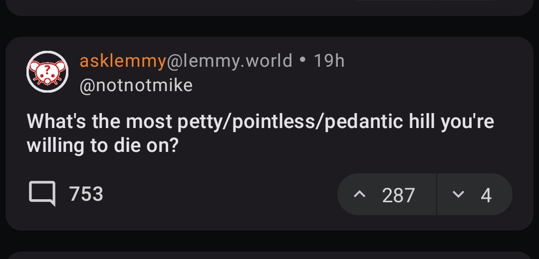
Task: Click the dot separator before 19h
Action: 303,61
